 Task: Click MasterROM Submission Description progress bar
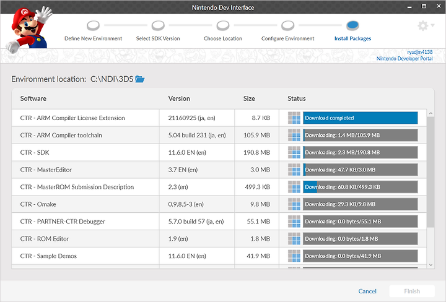click(361, 187)
